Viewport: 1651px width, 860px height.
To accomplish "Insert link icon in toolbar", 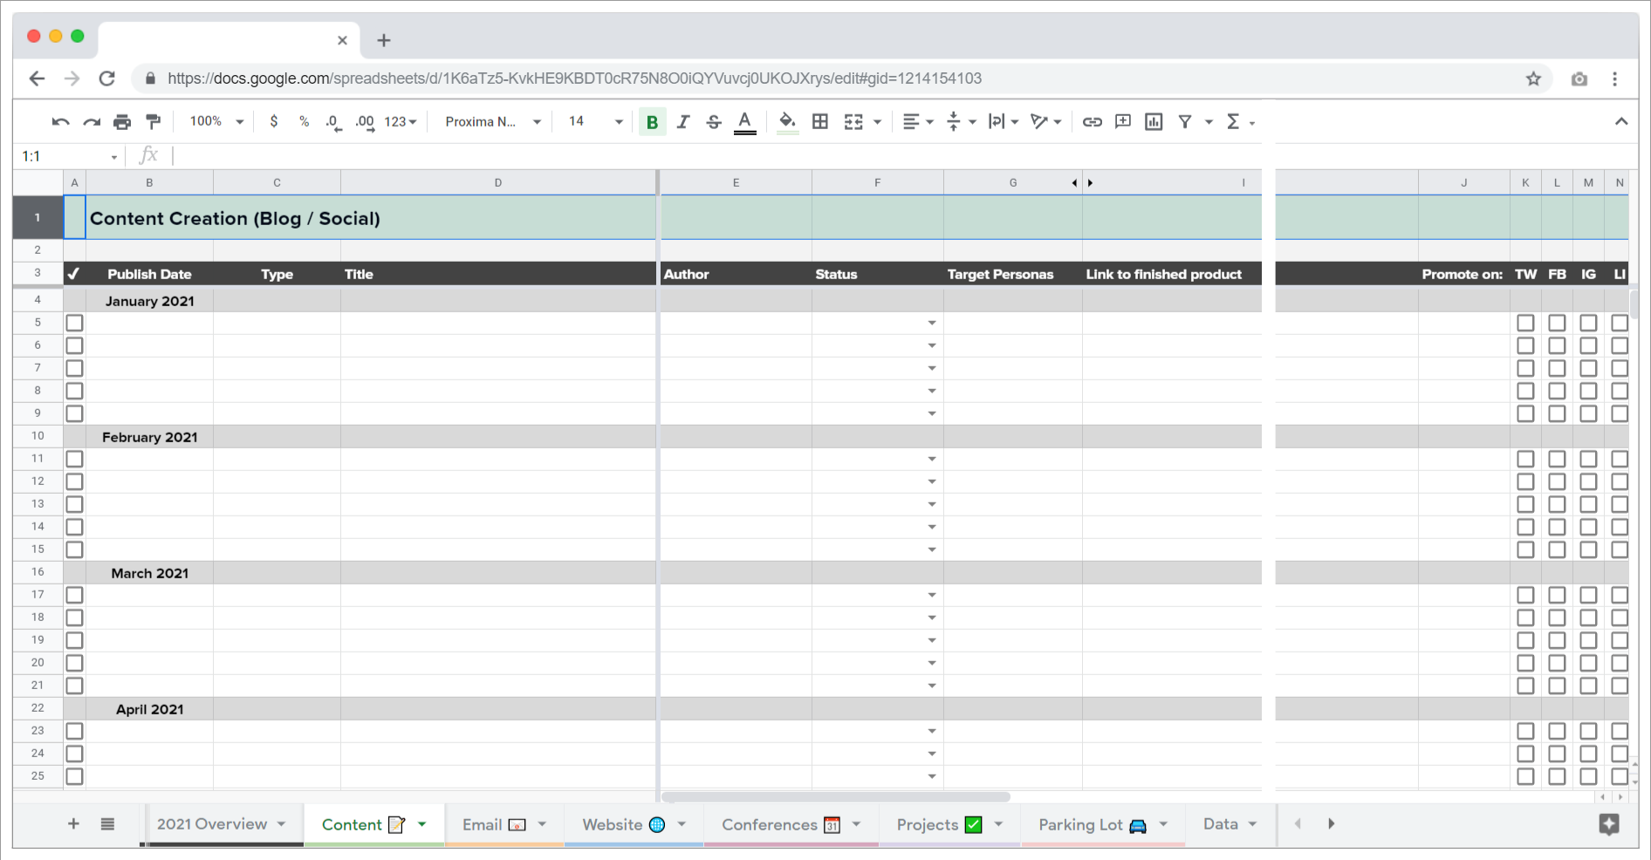I will click(x=1093, y=122).
